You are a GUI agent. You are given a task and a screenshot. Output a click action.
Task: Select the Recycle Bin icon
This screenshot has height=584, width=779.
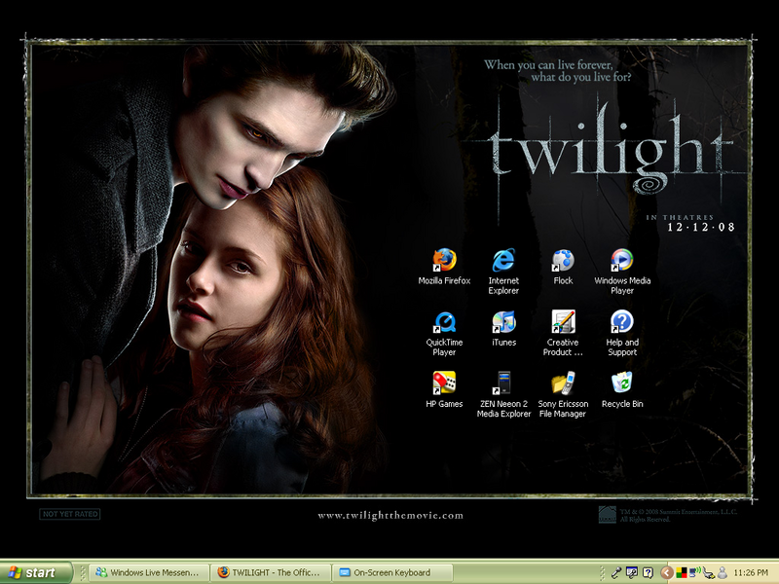pos(622,390)
